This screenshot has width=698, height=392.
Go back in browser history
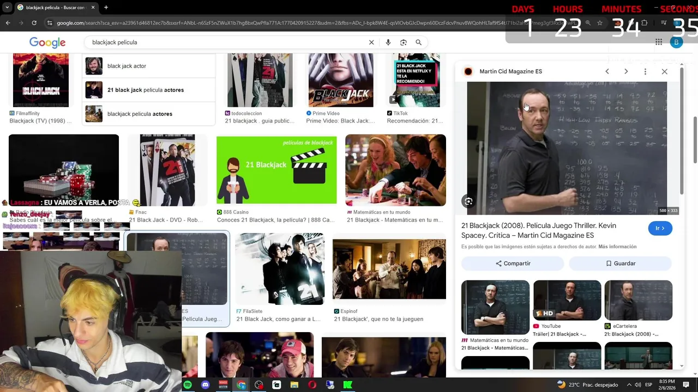point(8,23)
